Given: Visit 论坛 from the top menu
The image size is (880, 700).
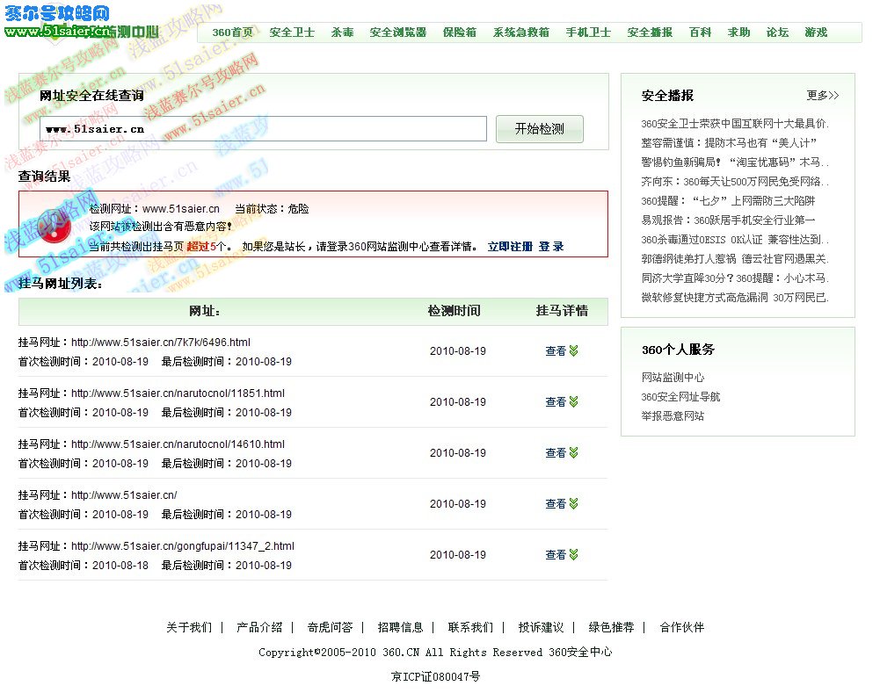Looking at the screenshot, I should (x=777, y=32).
